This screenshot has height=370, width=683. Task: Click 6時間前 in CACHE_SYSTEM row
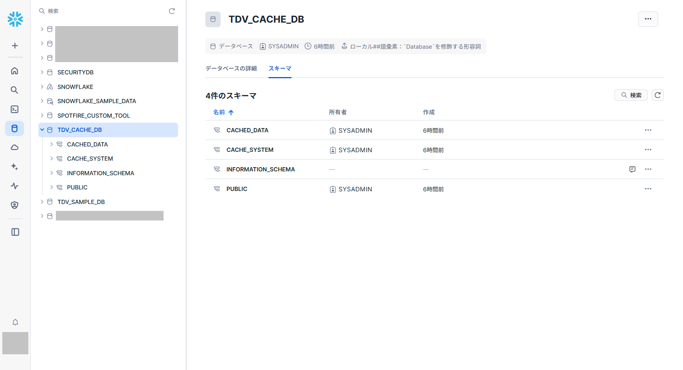coord(433,150)
